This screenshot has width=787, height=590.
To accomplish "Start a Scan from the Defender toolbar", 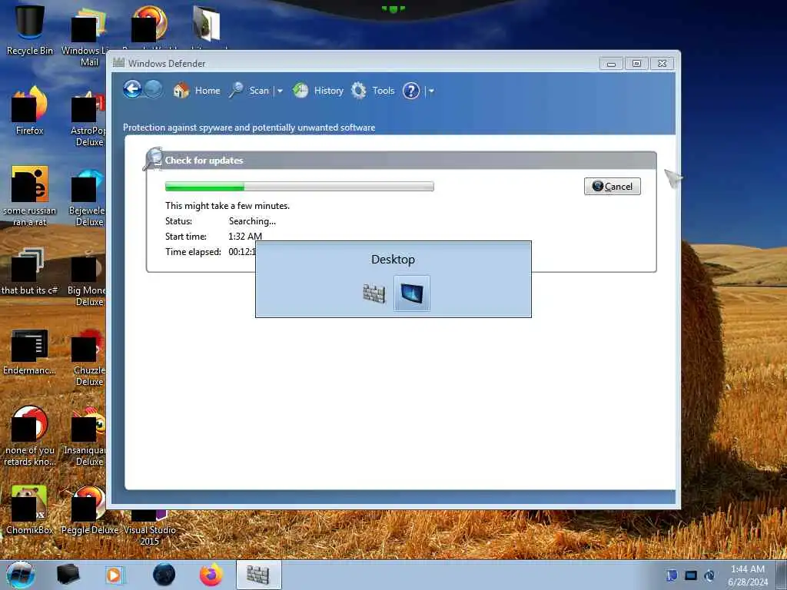I will [x=250, y=91].
